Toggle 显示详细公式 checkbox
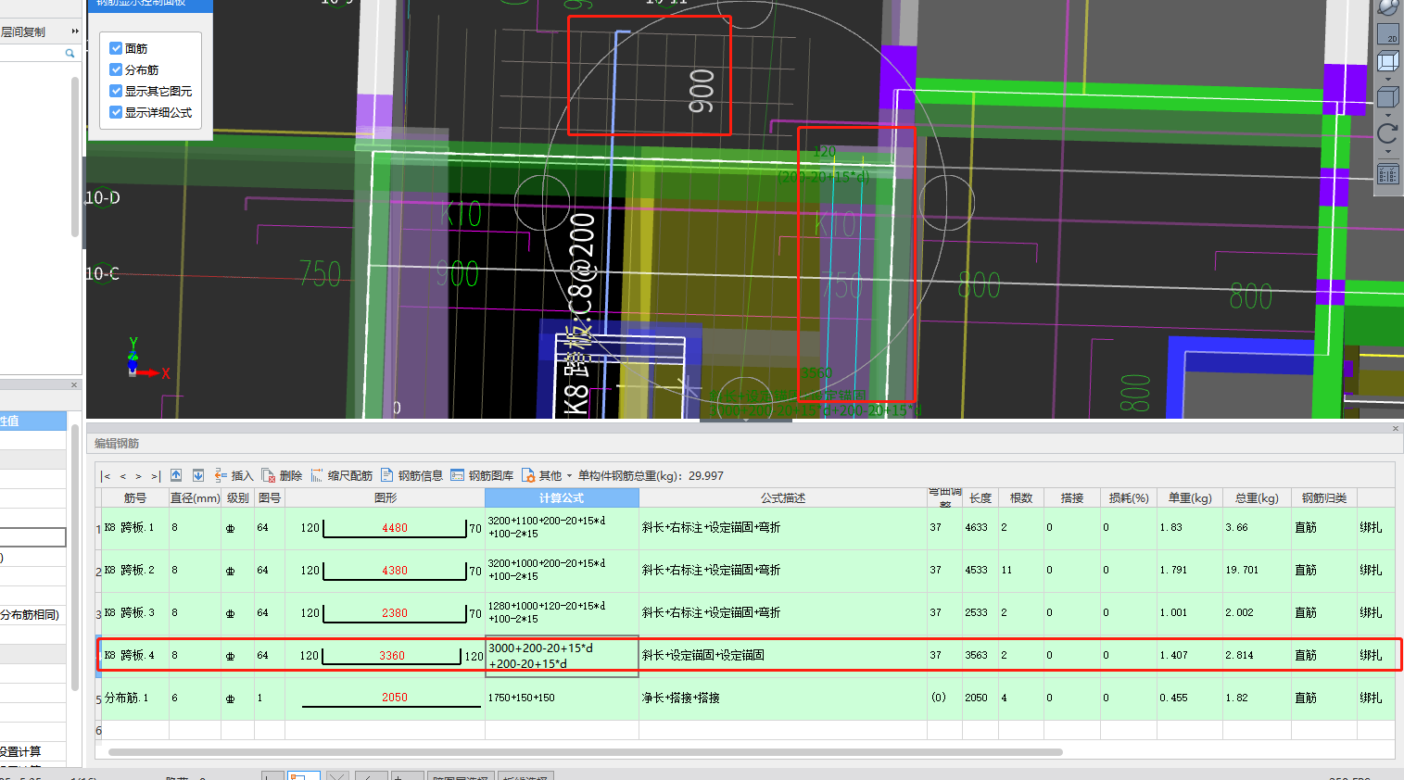The width and height of the screenshot is (1404, 780). tap(116, 112)
